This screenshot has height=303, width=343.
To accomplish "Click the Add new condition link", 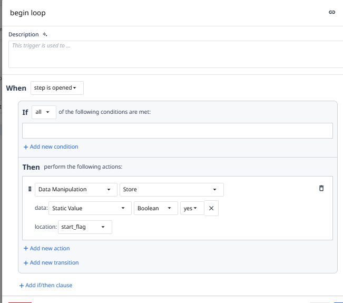I will (x=51, y=146).
